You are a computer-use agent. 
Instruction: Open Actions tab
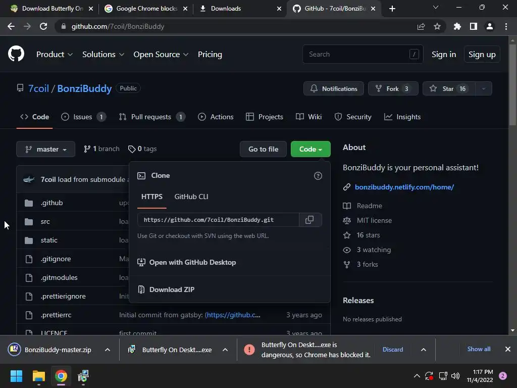216,117
